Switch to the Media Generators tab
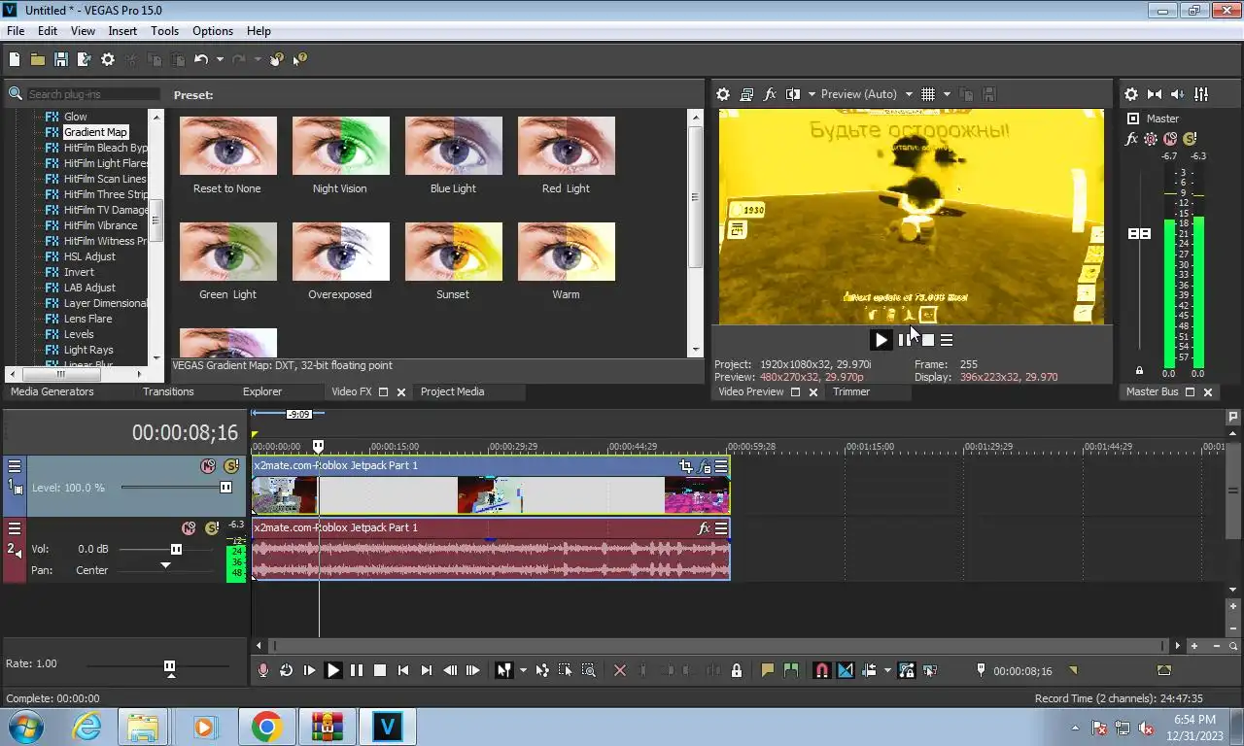Viewport: 1244px width, 746px height. tap(52, 391)
